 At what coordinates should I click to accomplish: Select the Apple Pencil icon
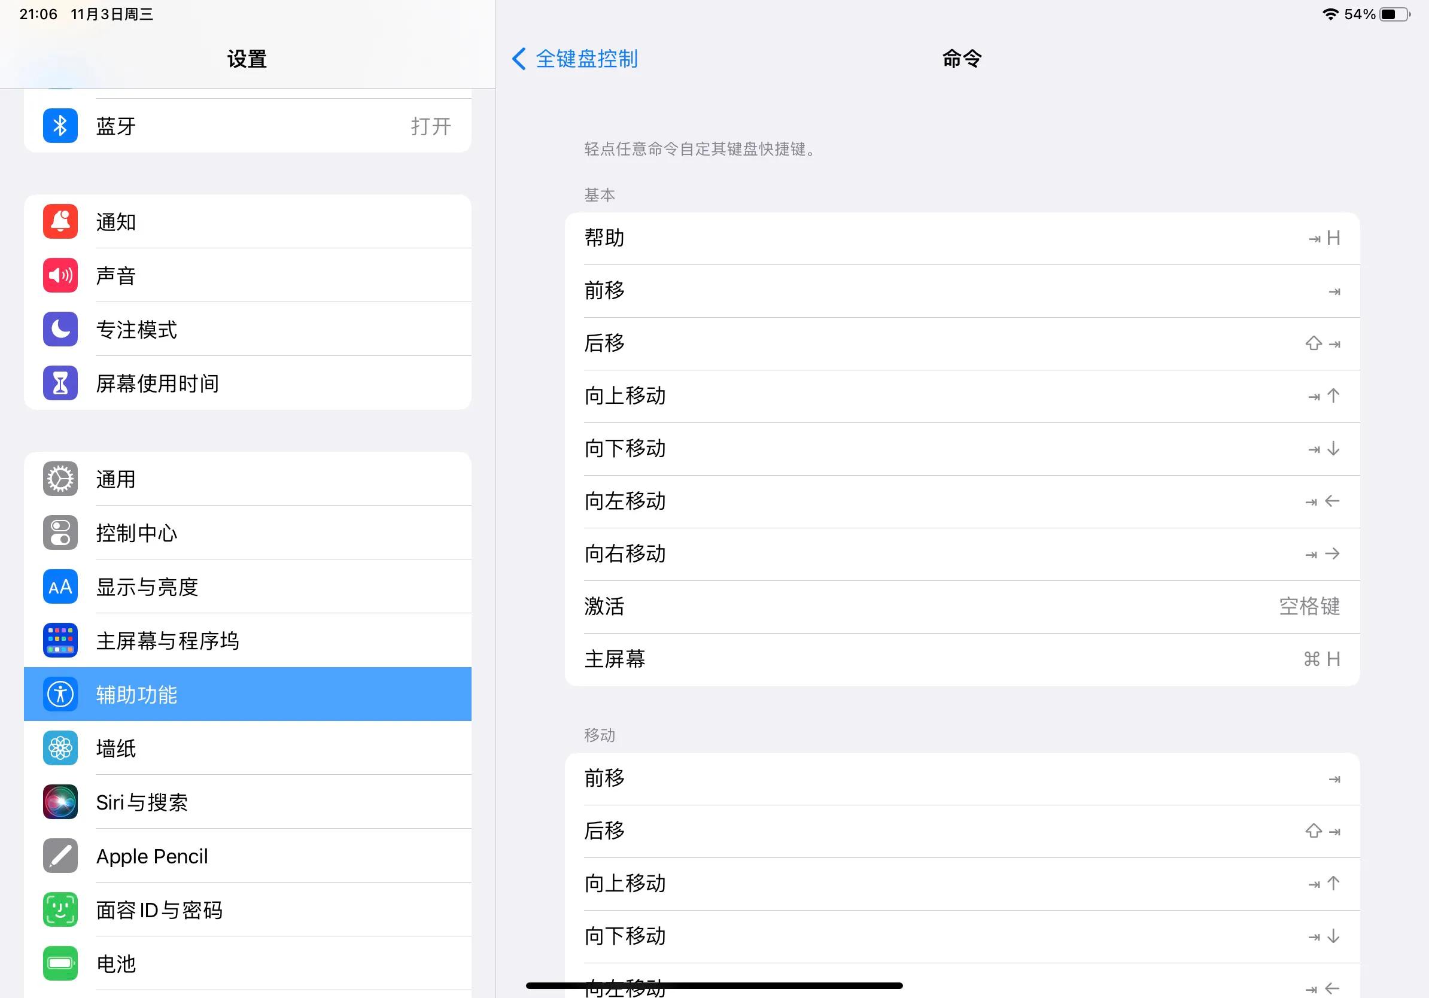coord(60,856)
